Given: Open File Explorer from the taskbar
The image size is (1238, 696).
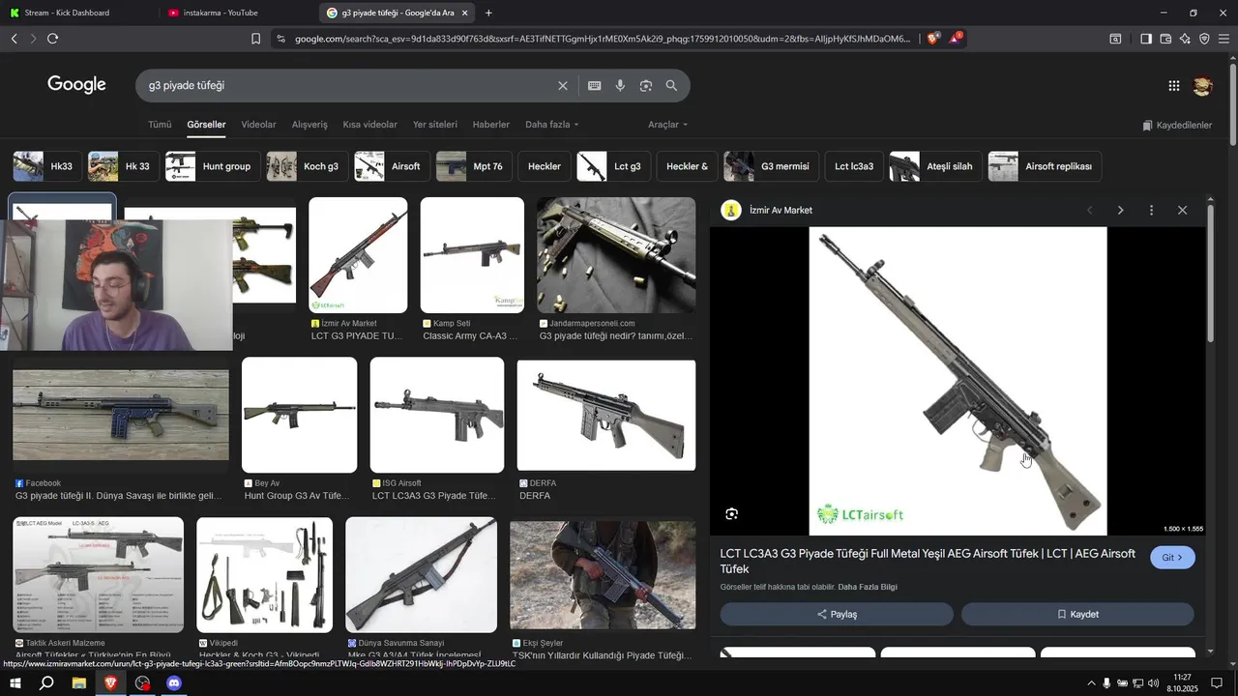Looking at the screenshot, I should (x=79, y=683).
